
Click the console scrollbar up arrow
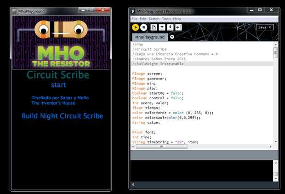pos(276,163)
